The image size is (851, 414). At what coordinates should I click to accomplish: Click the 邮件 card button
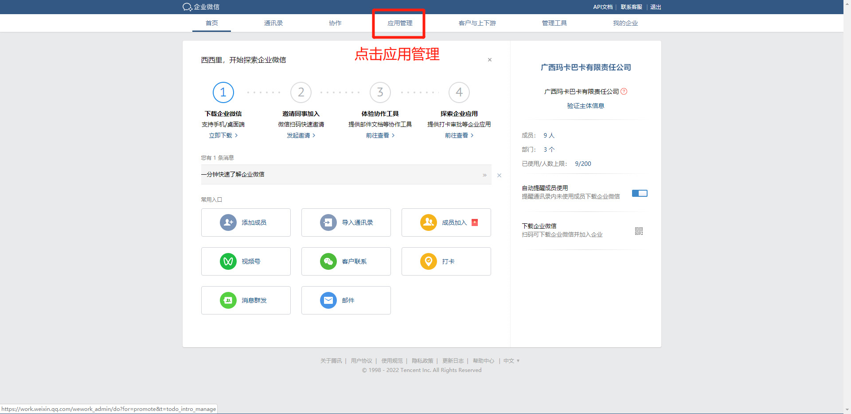pos(346,300)
